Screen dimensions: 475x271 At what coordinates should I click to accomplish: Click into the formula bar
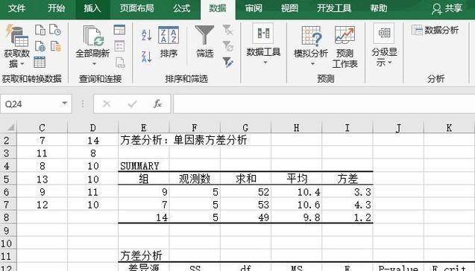pos(324,104)
